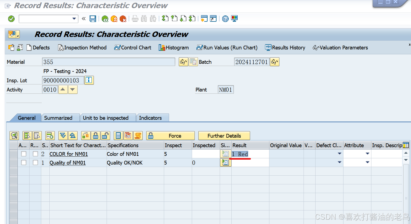Go to Last Page icon
This screenshot has height=224, width=411.
point(192,18)
